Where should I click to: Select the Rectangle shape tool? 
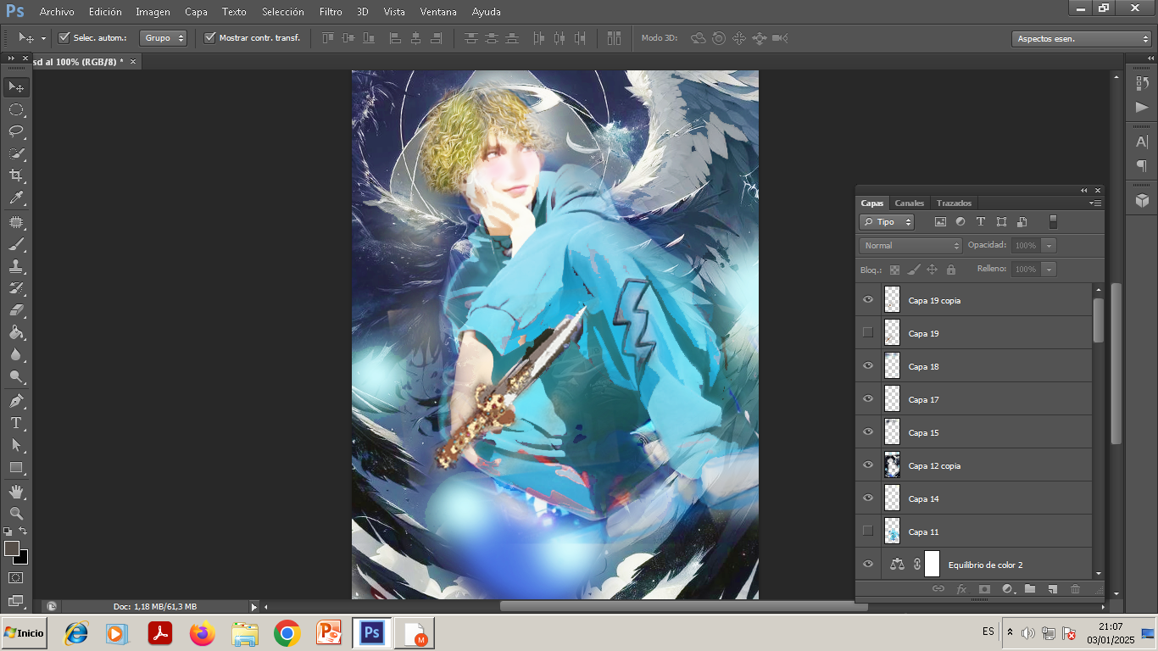[16, 467]
